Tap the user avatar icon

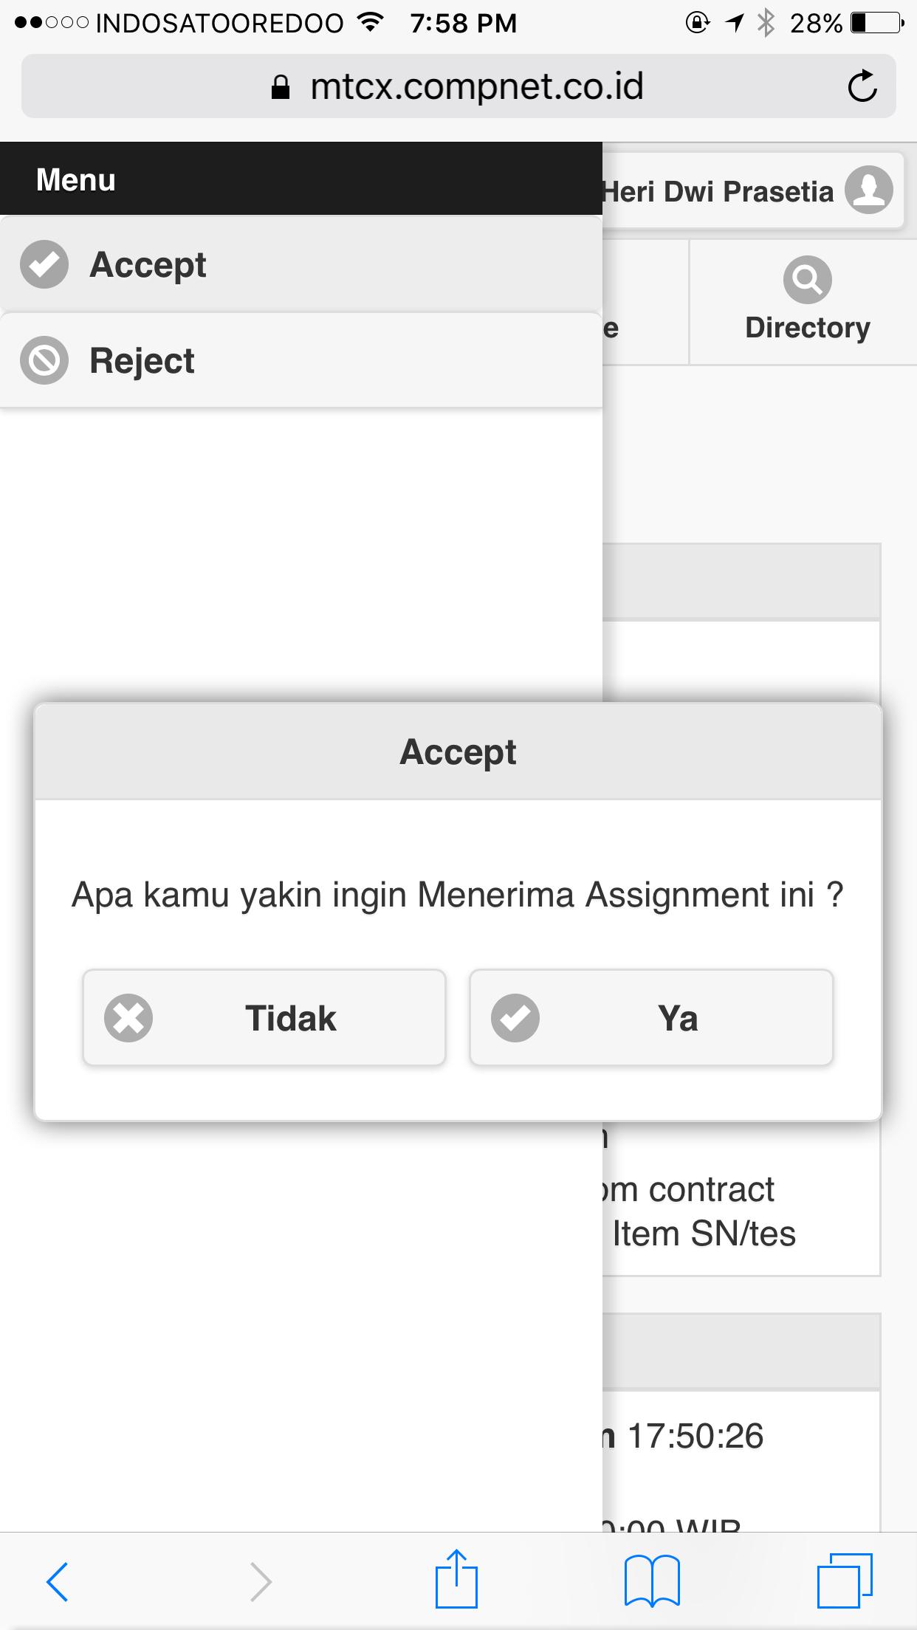coord(868,190)
